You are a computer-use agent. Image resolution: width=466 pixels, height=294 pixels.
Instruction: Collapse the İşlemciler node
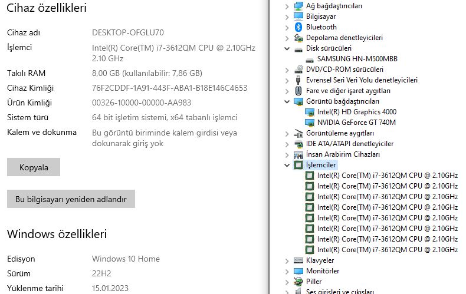click(x=287, y=165)
